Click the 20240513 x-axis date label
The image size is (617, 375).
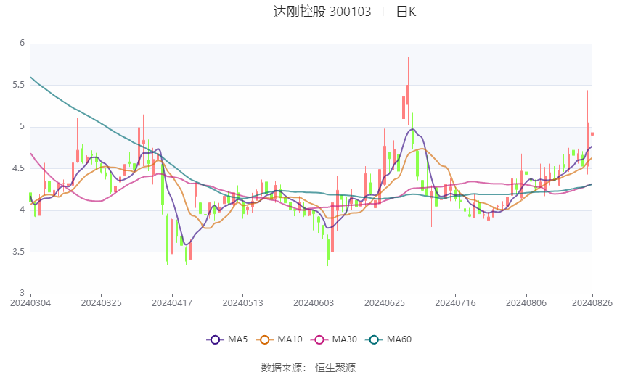(x=242, y=303)
